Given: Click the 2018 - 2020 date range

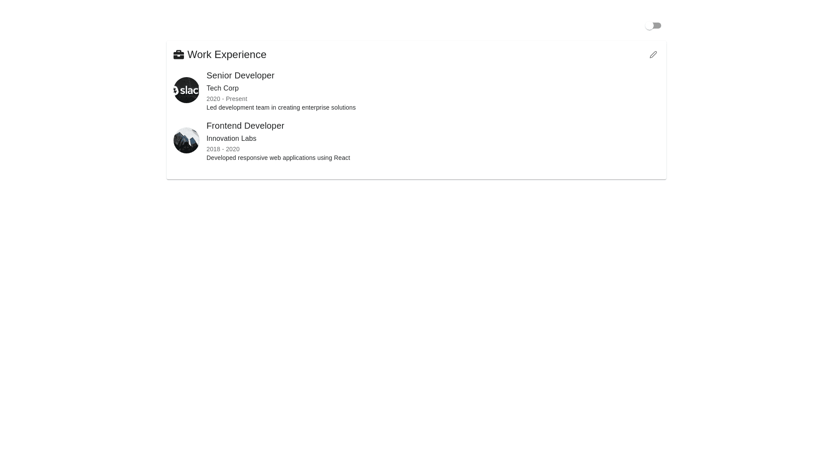Looking at the screenshot, I should (x=223, y=149).
